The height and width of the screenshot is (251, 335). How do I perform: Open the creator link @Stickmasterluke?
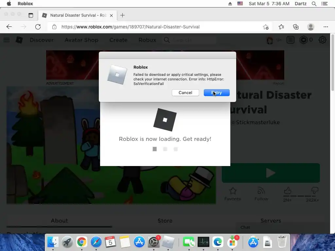click(x=256, y=122)
